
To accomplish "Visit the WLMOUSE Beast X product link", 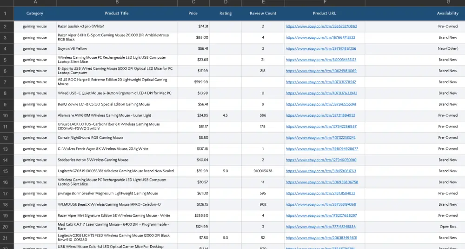I will click(320, 204).
